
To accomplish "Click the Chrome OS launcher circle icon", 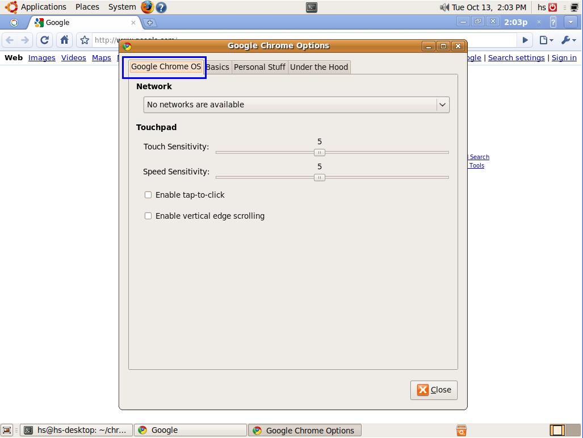I will 14,23.
